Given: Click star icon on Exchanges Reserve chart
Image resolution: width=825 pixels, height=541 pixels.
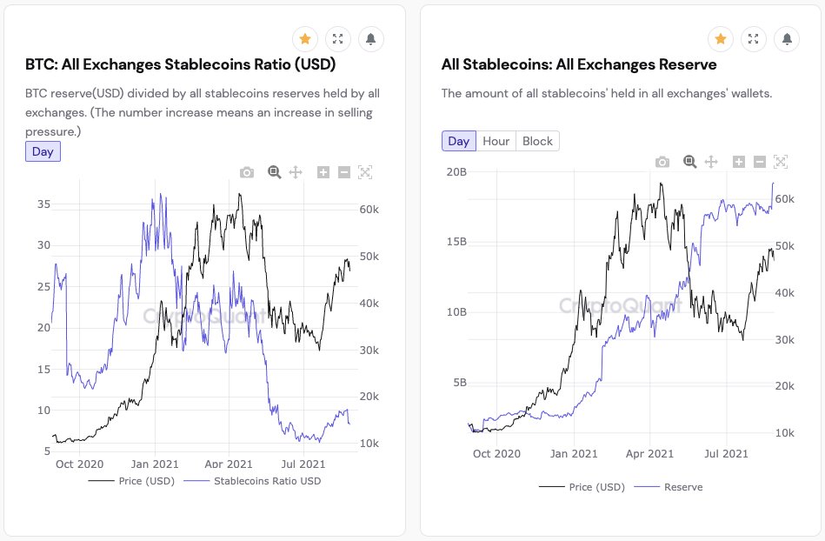Looking at the screenshot, I should pyautogui.click(x=721, y=39).
